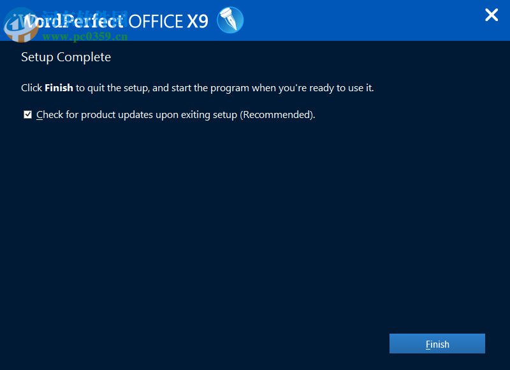
Task: Click the dark blue title bar banner
Action: point(351,20)
